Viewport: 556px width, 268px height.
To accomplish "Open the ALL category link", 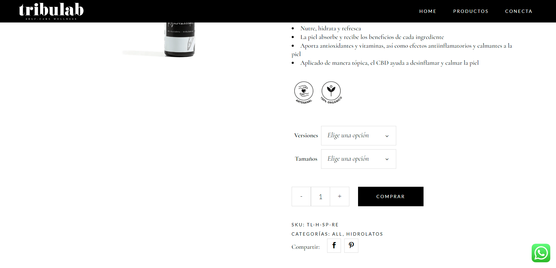I will [337, 234].
